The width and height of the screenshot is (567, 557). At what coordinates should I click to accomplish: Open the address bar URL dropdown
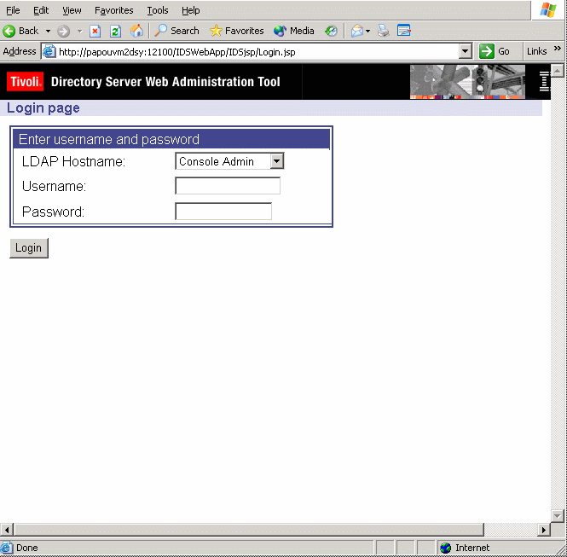pyautogui.click(x=465, y=51)
